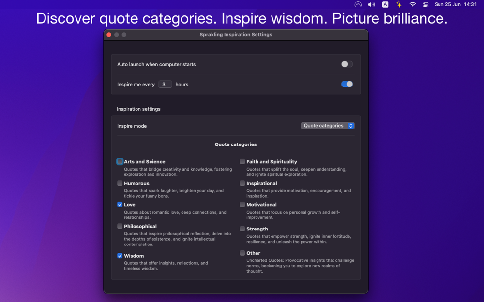Check the Arts and Science checkbox

[120, 161]
